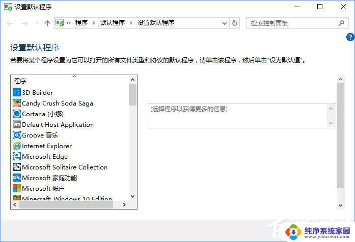Click description box scroll down arrow
The width and height of the screenshot is (355, 242).
(331, 123)
